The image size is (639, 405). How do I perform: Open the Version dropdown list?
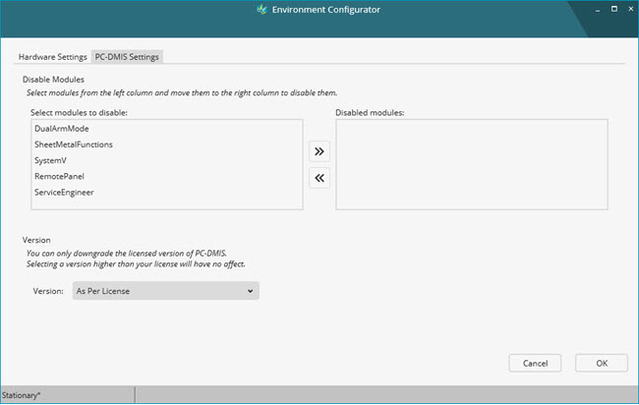165,291
